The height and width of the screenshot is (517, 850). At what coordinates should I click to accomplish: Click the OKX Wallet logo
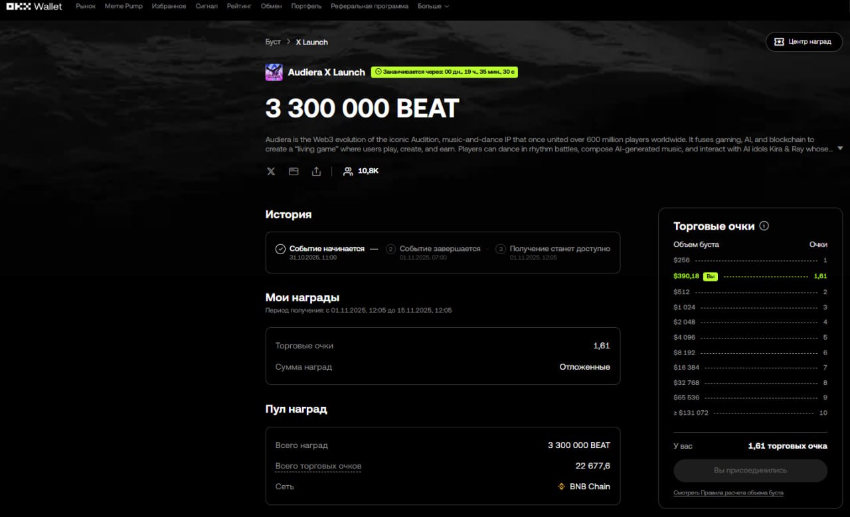(x=33, y=6)
